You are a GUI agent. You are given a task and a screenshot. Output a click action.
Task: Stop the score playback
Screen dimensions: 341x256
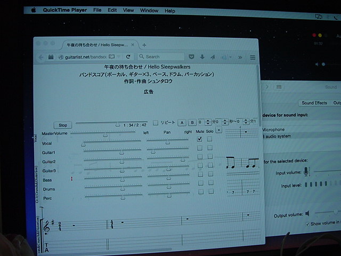click(x=63, y=125)
